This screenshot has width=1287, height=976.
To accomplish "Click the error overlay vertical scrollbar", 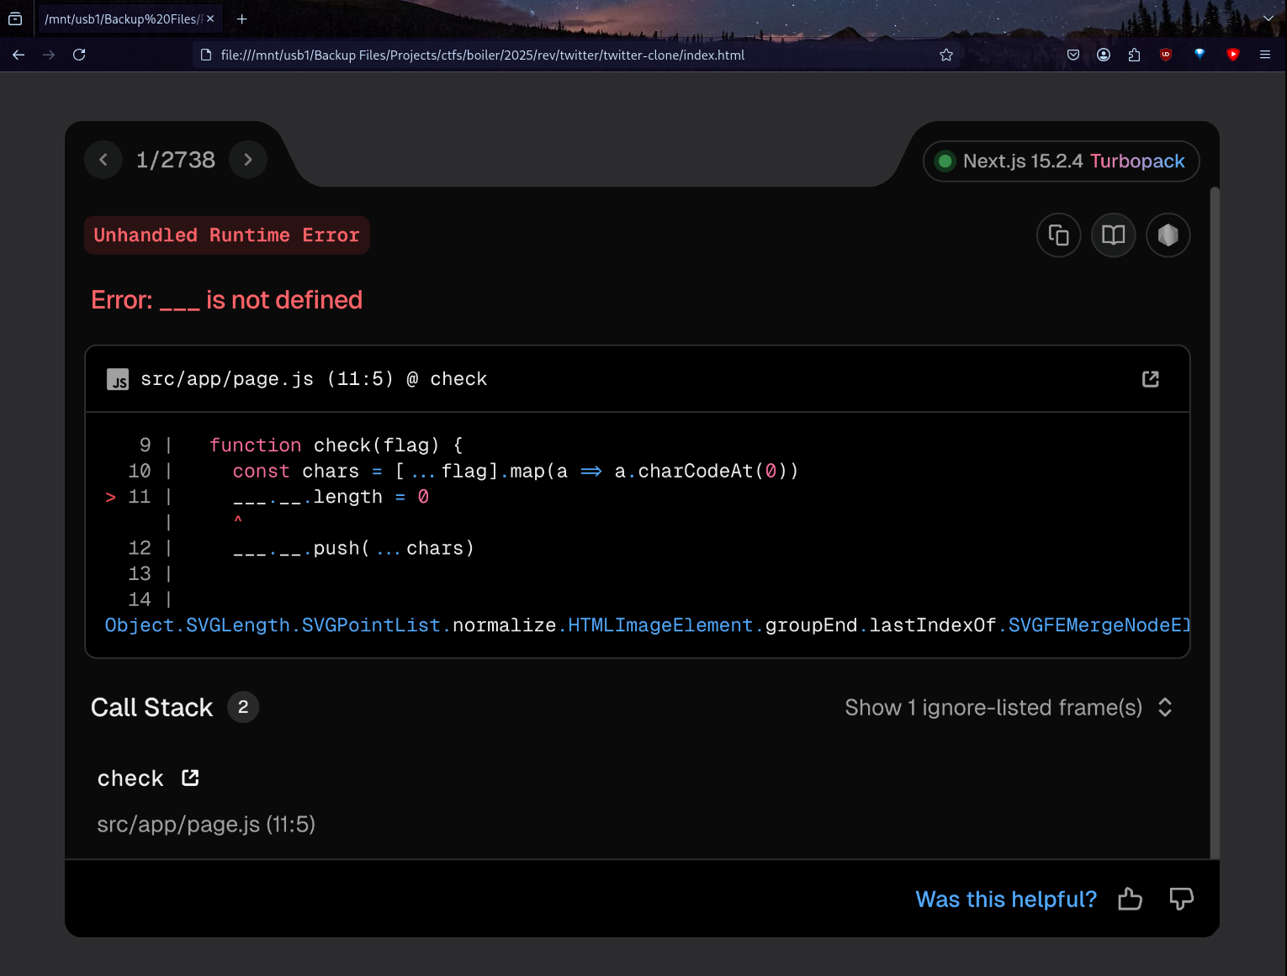I will [1214, 504].
